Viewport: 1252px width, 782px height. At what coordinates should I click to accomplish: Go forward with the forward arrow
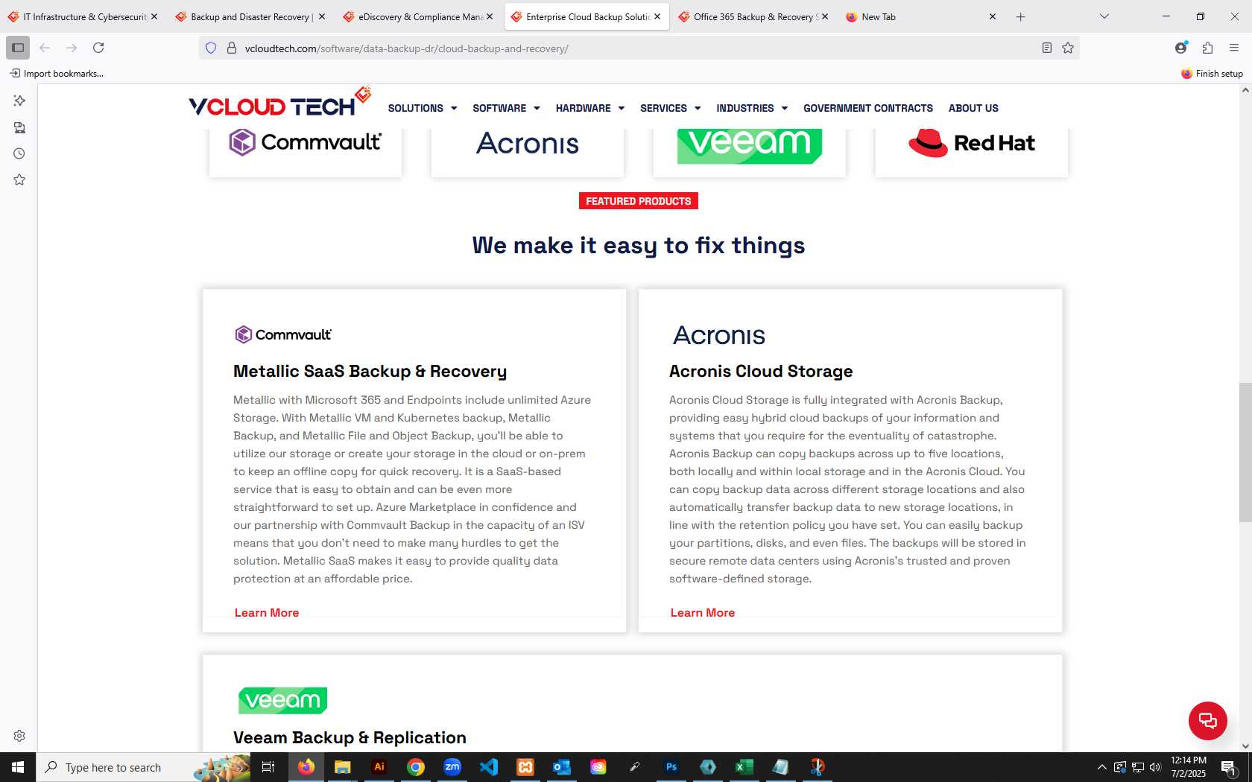[x=72, y=48]
